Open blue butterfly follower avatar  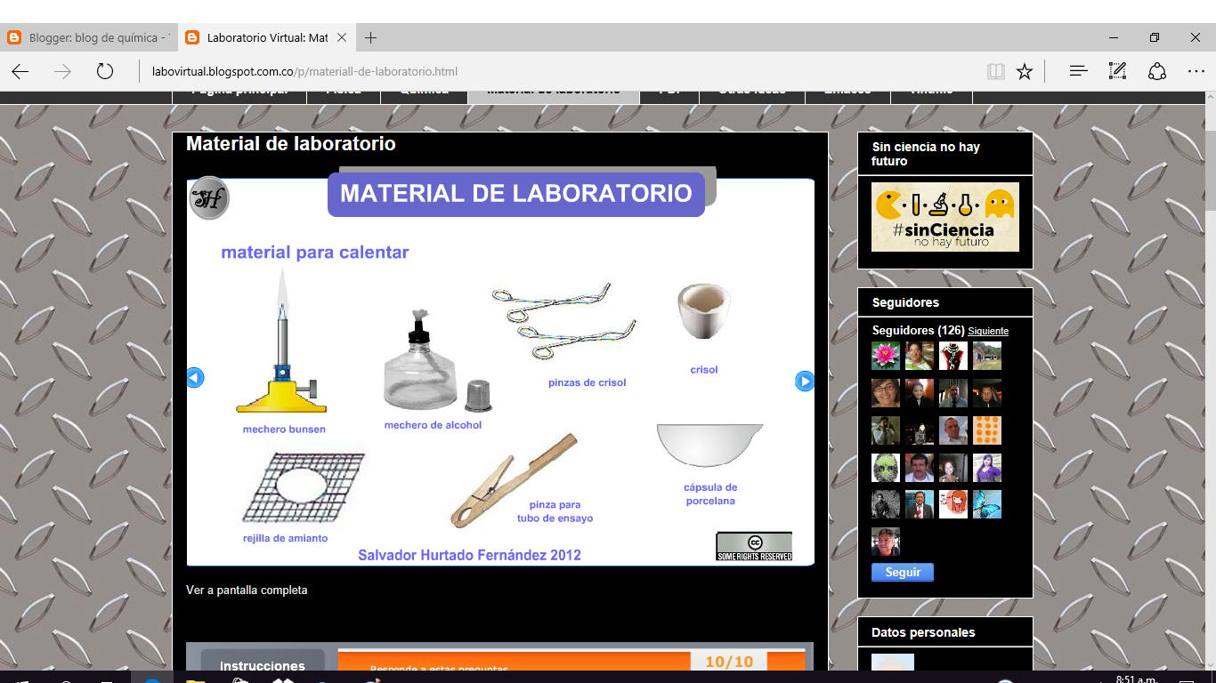pyautogui.click(x=987, y=504)
